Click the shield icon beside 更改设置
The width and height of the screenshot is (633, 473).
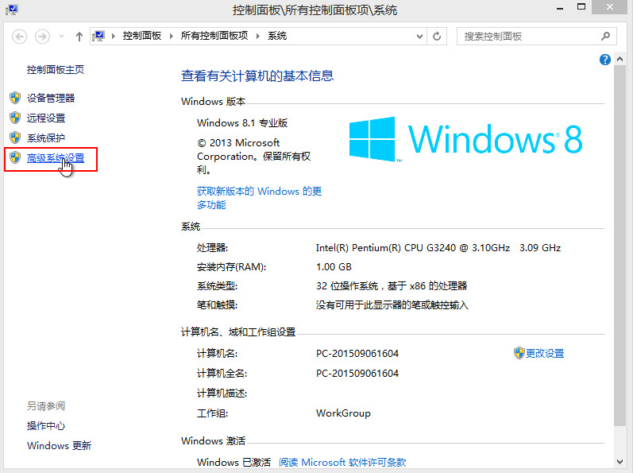pos(519,353)
